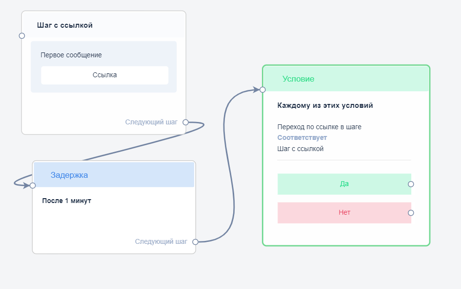This screenshot has width=461, height=289.
Task: Click the input connector of the "Задержка" block
Action: pos(33,186)
